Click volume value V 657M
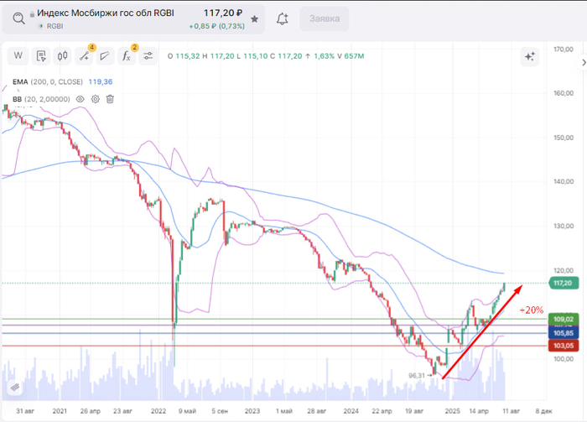Screen dimensions: 587x422 (x=351, y=56)
